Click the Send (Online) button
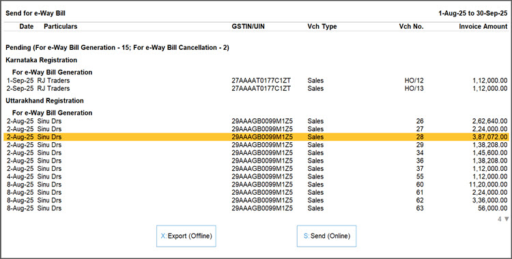The image size is (512, 259). pos(326,236)
